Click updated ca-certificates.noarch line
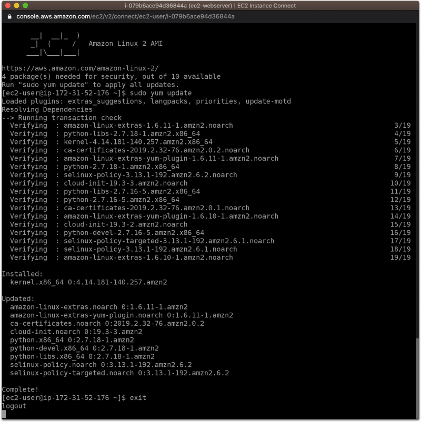The width and height of the screenshot is (421, 422). (107, 324)
